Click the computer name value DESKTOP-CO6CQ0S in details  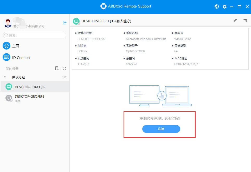coord(91,39)
